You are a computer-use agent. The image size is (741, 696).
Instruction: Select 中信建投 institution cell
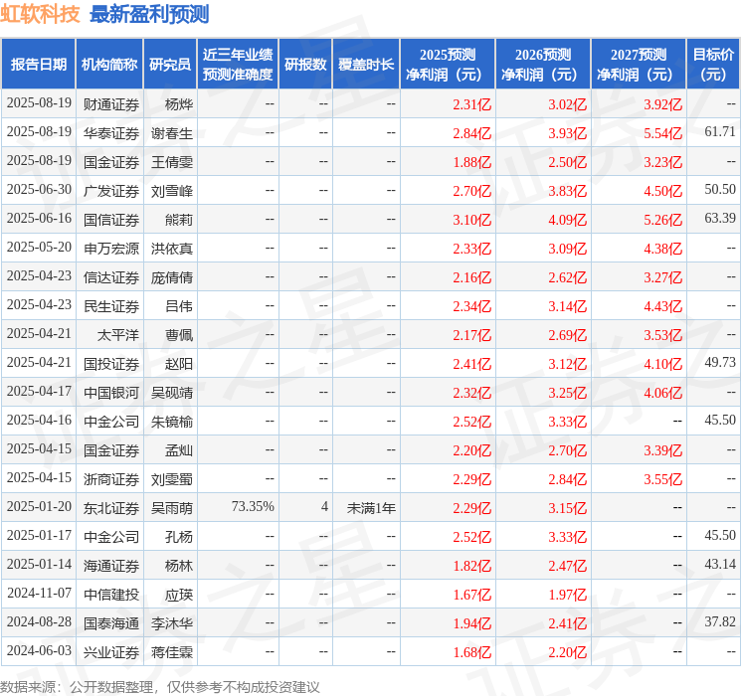point(111,594)
